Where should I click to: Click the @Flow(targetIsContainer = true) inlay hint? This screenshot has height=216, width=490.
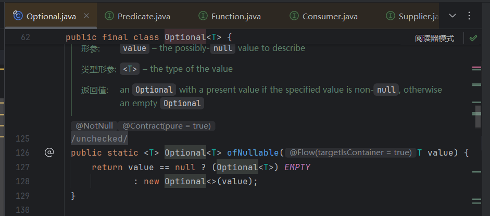(x=350, y=153)
